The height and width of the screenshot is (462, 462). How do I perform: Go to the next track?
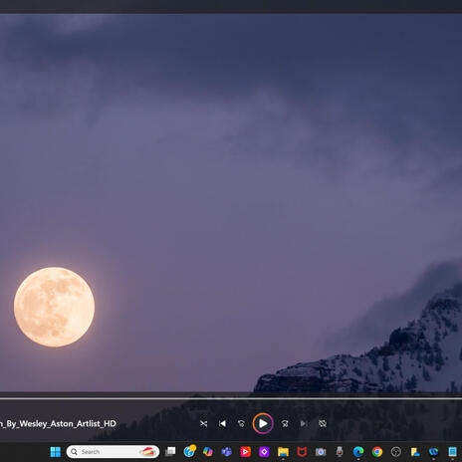(304, 423)
